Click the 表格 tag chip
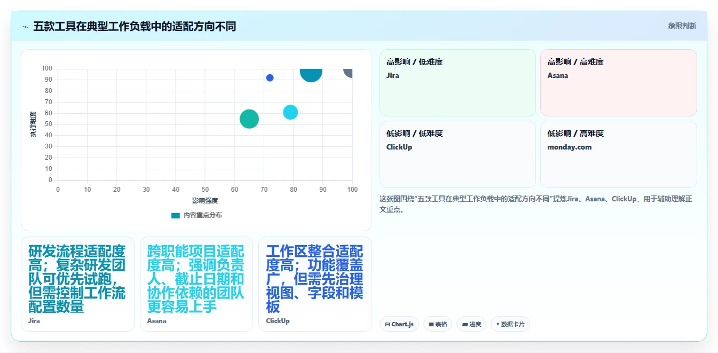Screen dimensions: 718x353 tap(438, 324)
